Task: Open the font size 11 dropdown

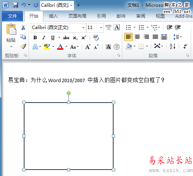Action: [101, 28]
